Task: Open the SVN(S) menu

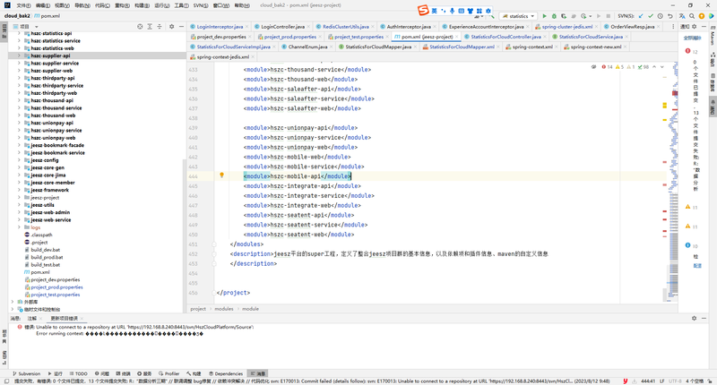Action: [200, 5]
